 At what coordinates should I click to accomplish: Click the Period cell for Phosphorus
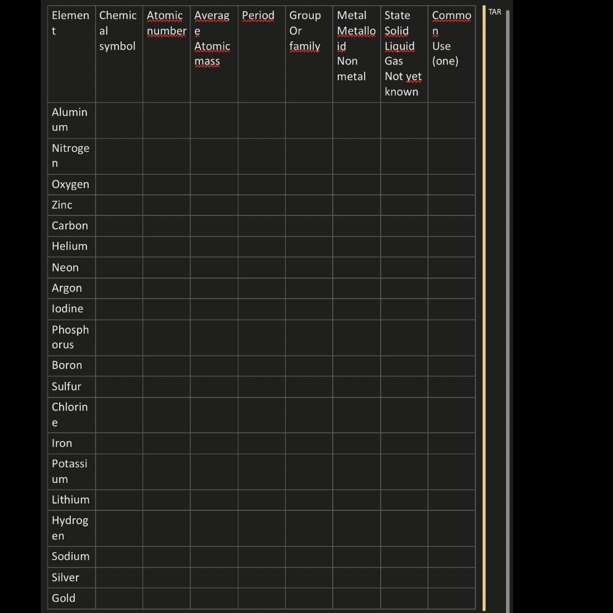[261, 338]
